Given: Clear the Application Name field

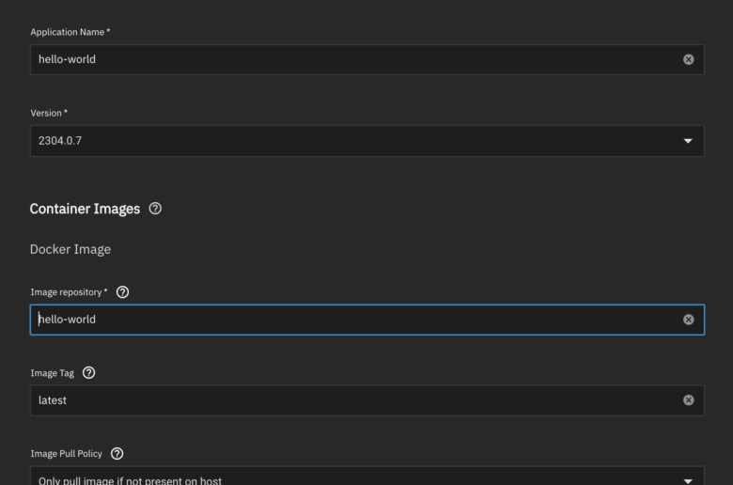Looking at the screenshot, I should [688, 59].
